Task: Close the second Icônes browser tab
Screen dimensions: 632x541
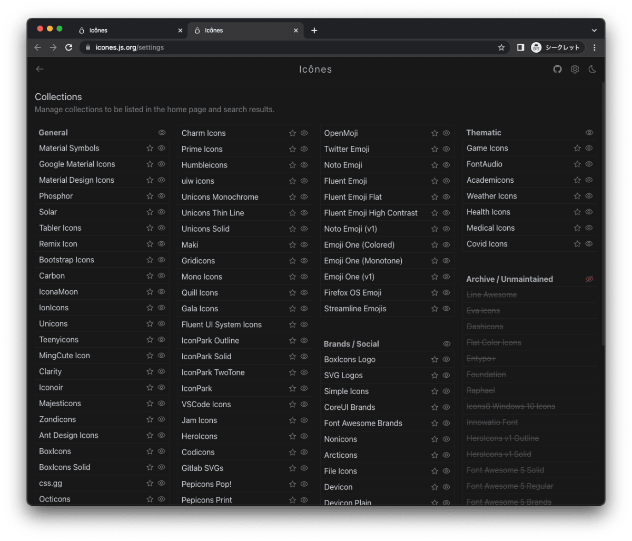Action: tap(296, 31)
